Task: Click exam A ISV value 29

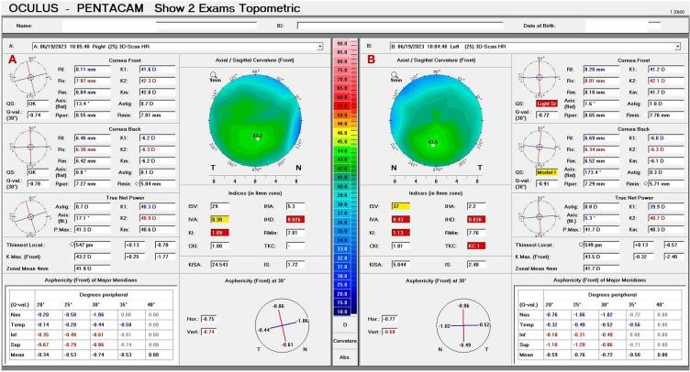Action: coord(219,206)
